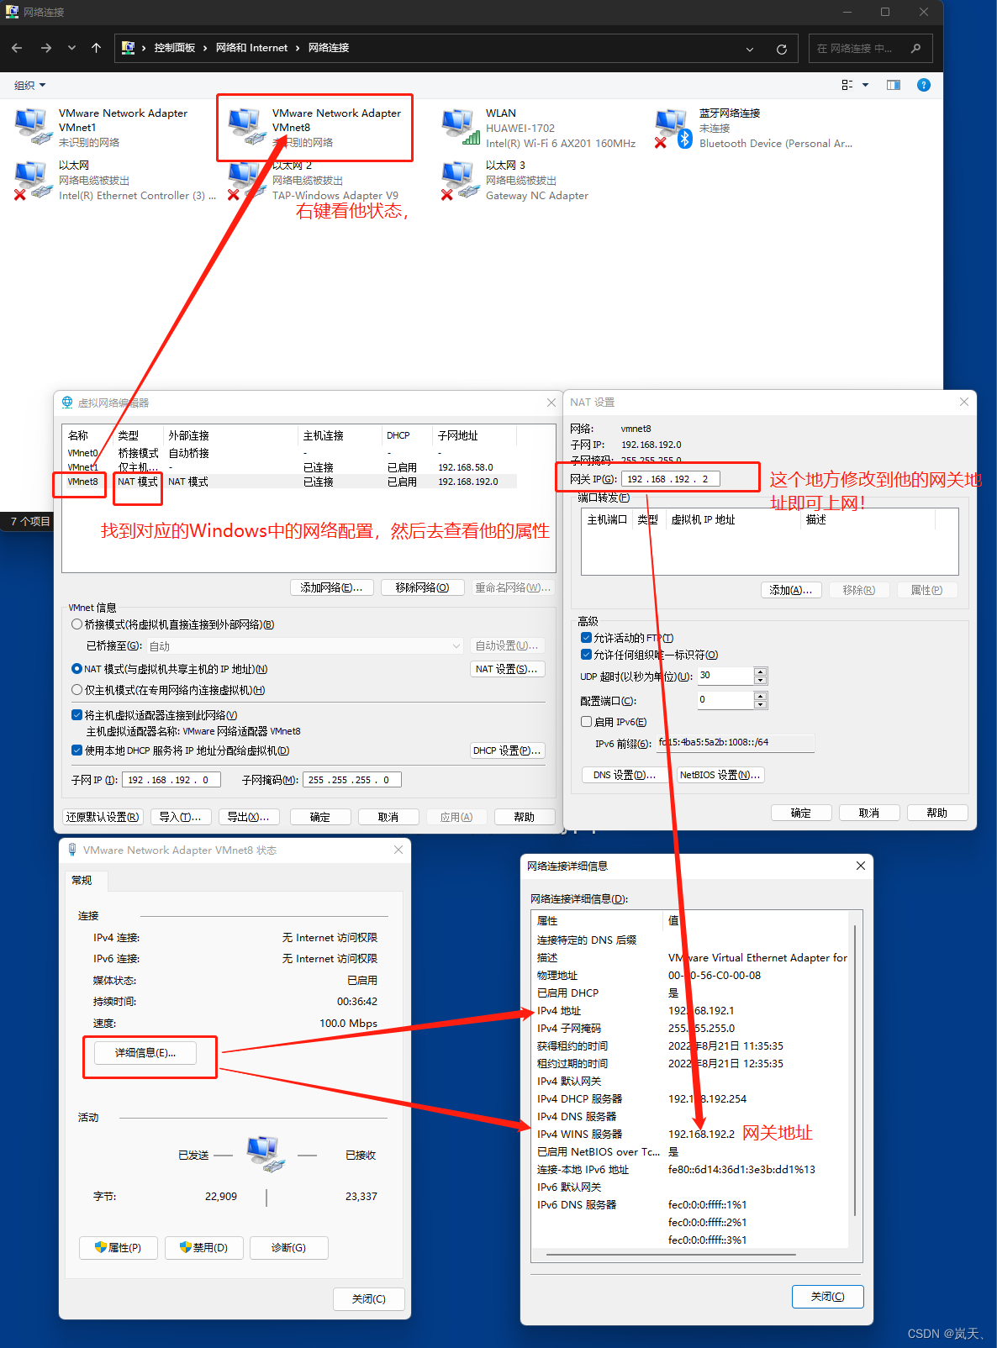Use the vertical scrollbar in connection details
The width and height of the screenshot is (997, 1348).
coord(855,1070)
